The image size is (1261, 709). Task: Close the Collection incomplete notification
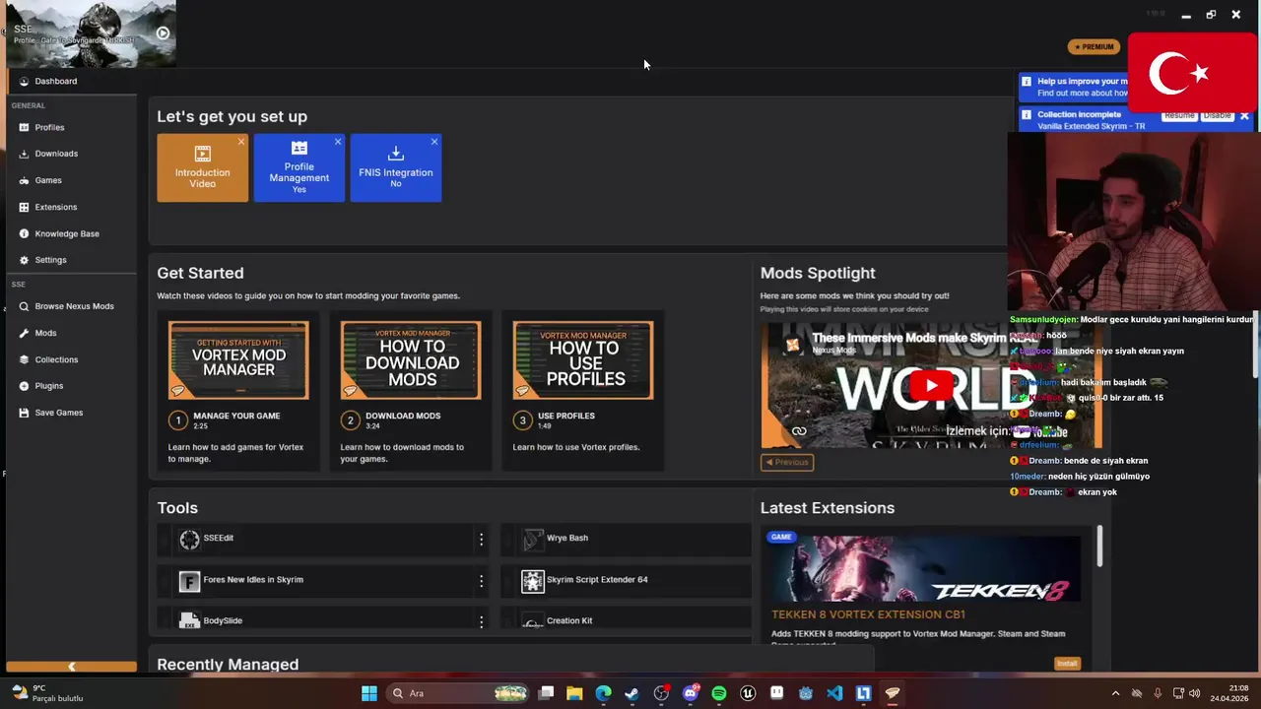coord(1244,116)
